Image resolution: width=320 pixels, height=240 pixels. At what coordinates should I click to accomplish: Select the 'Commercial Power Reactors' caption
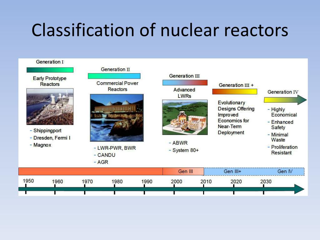click(117, 86)
